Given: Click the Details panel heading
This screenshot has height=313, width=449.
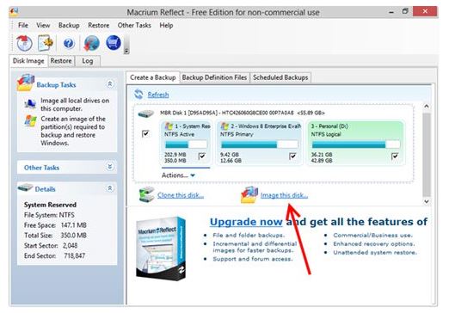Looking at the screenshot, I should [x=45, y=189].
